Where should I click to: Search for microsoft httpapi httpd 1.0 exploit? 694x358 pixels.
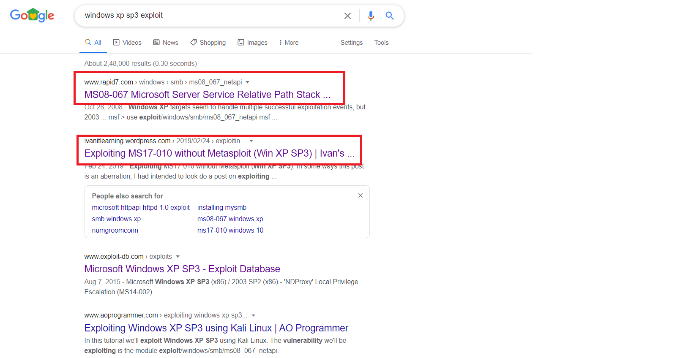(x=141, y=208)
